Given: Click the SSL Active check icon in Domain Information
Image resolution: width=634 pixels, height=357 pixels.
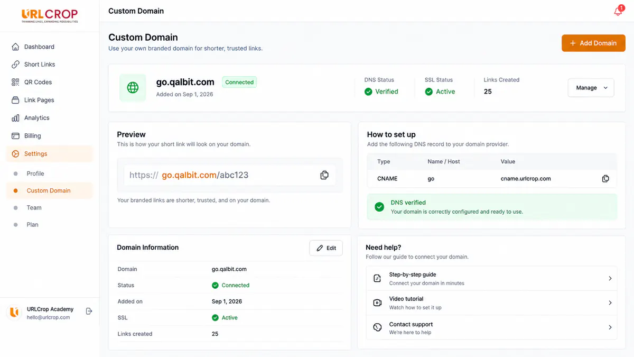Looking at the screenshot, I should pyautogui.click(x=215, y=318).
